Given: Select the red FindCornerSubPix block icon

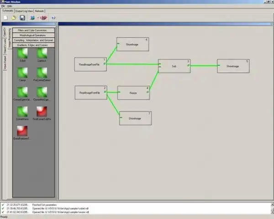Looking at the screenshot, I should (x=42, y=112).
